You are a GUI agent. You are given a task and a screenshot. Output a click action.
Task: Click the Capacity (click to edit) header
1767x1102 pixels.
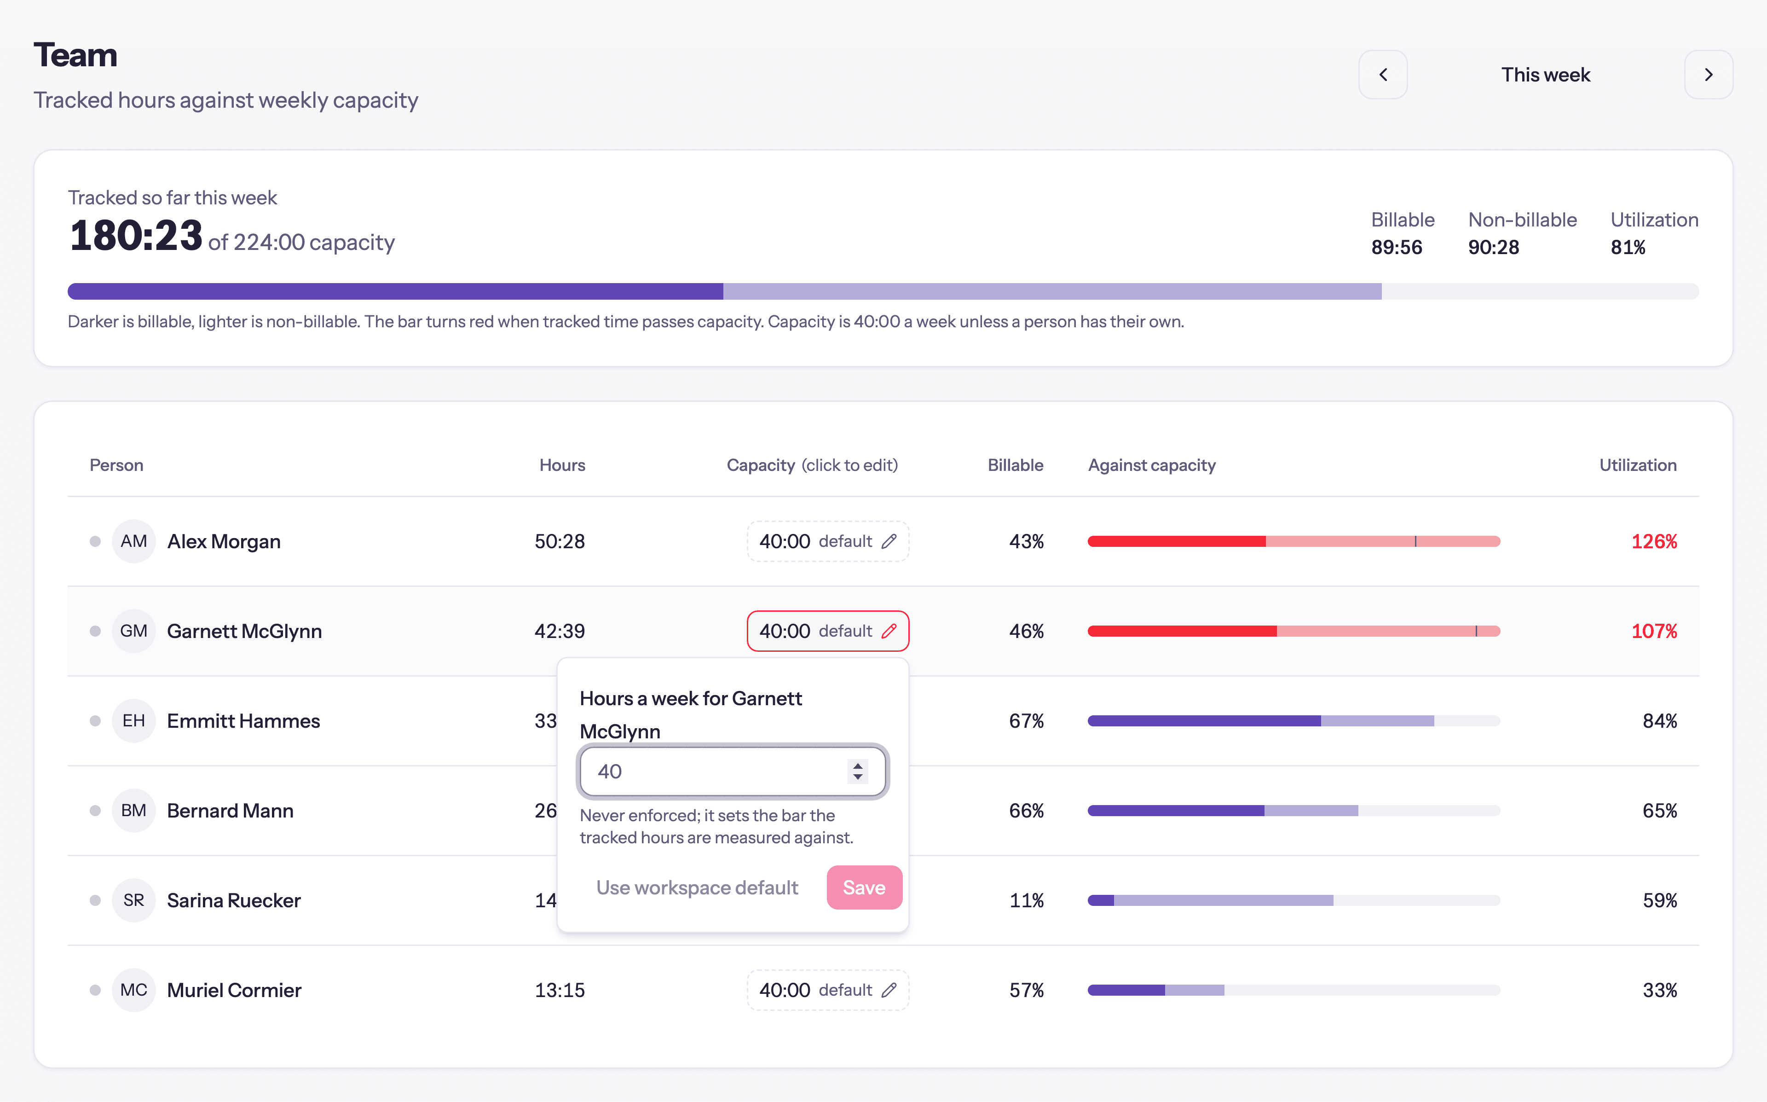pyautogui.click(x=812, y=465)
